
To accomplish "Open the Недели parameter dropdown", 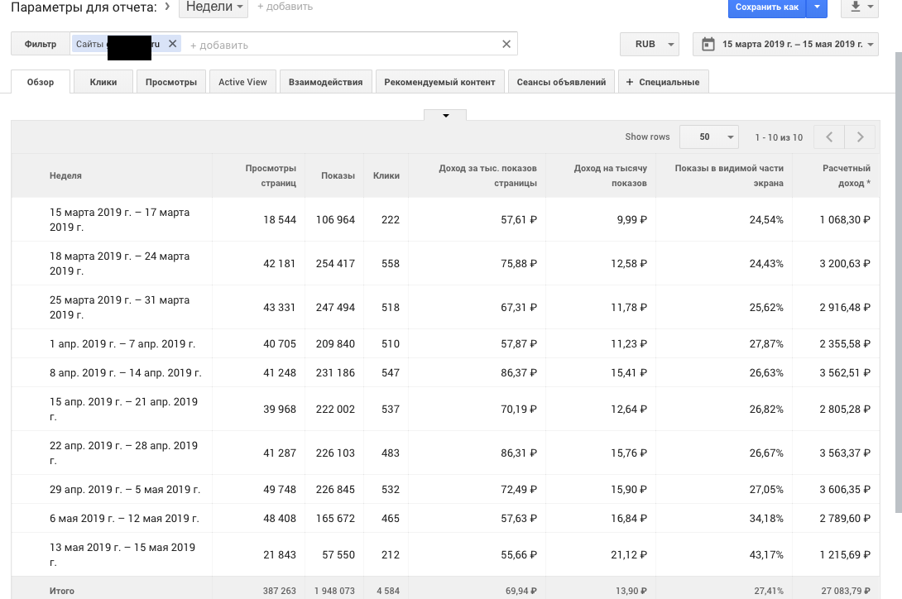I will point(214,7).
